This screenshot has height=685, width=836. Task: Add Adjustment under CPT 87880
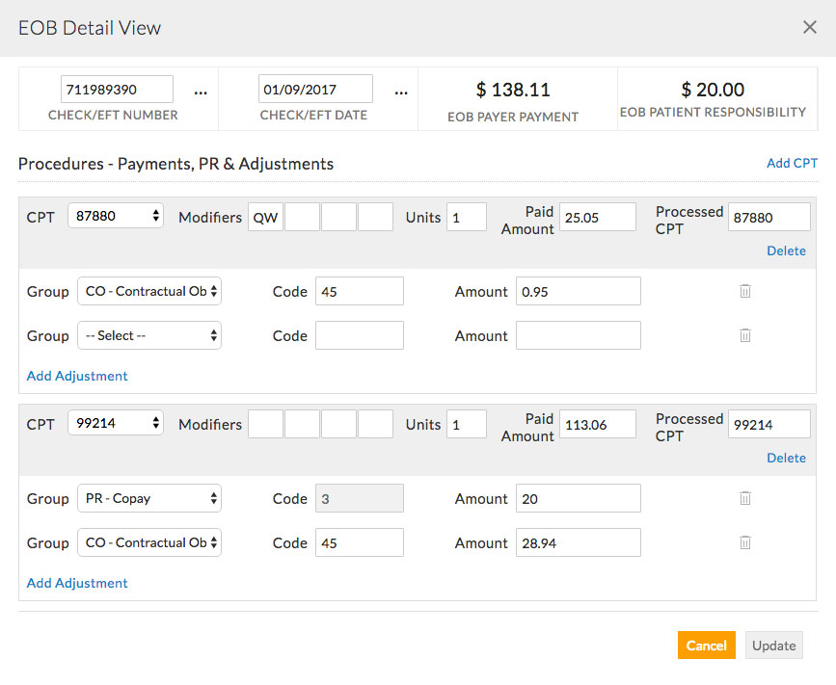pyautogui.click(x=77, y=376)
